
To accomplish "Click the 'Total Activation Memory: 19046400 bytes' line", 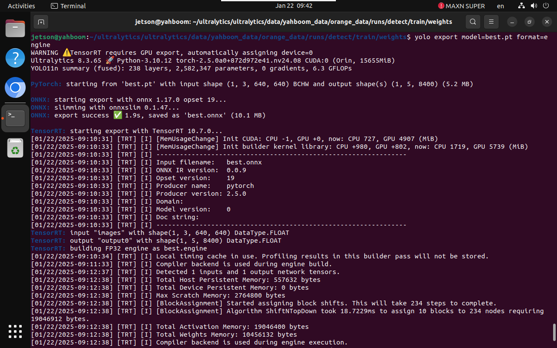I will click(x=170, y=327).
